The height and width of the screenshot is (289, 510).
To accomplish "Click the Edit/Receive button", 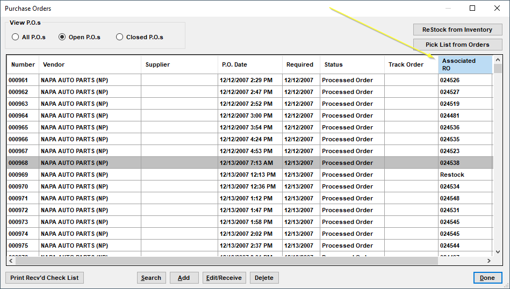I will 224,278.
